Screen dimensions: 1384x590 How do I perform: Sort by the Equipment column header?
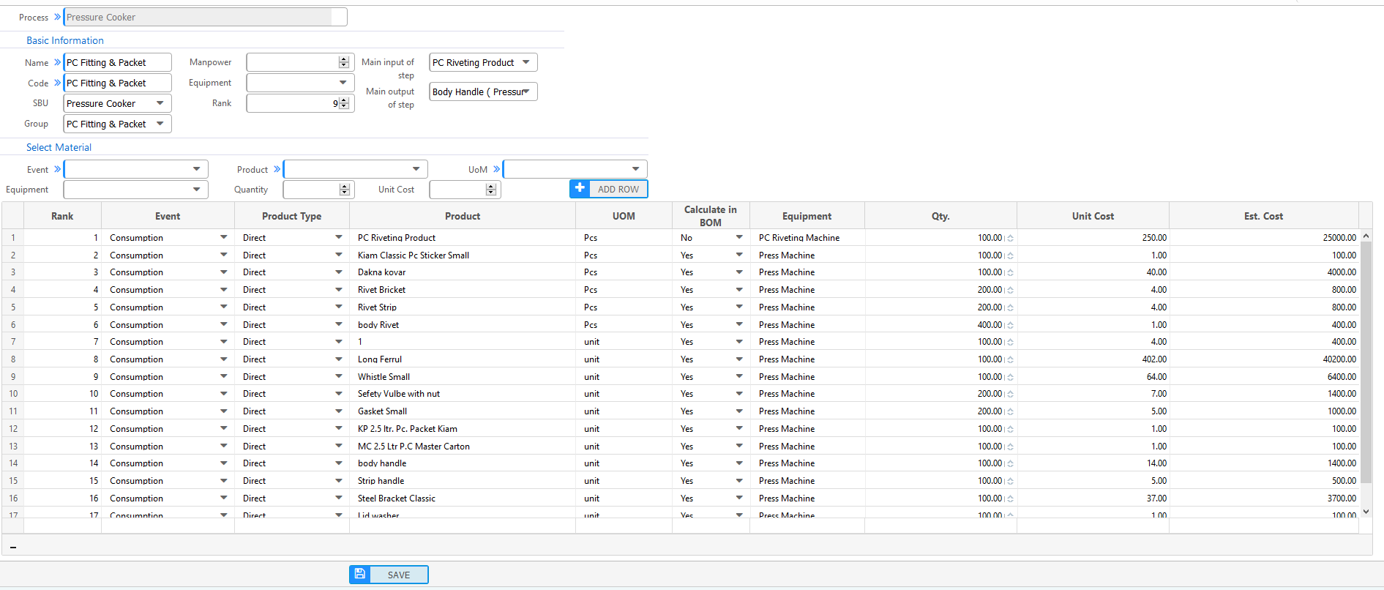[807, 216]
